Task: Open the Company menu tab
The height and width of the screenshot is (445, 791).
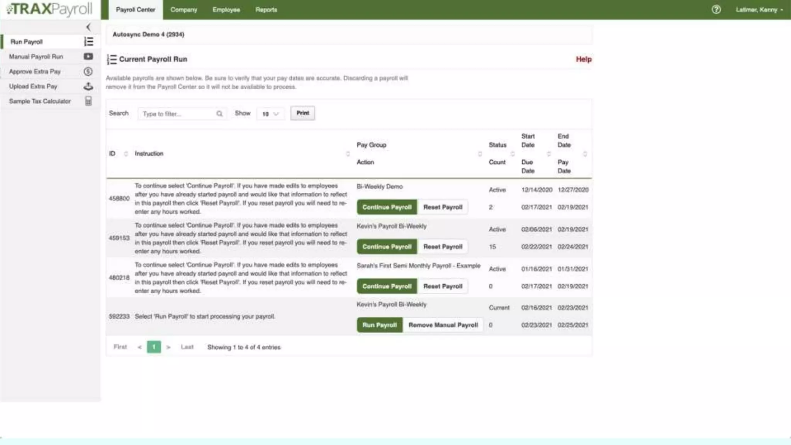Action: pyautogui.click(x=184, y=10)
